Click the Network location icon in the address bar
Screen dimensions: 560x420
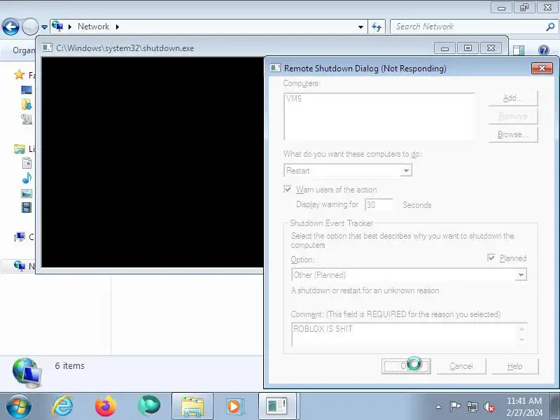(57, 26)
